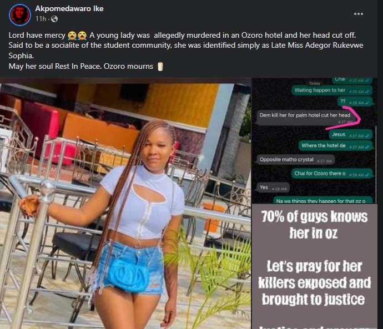Click read ticks beside 'Where the hotel de'

point(367,147)
